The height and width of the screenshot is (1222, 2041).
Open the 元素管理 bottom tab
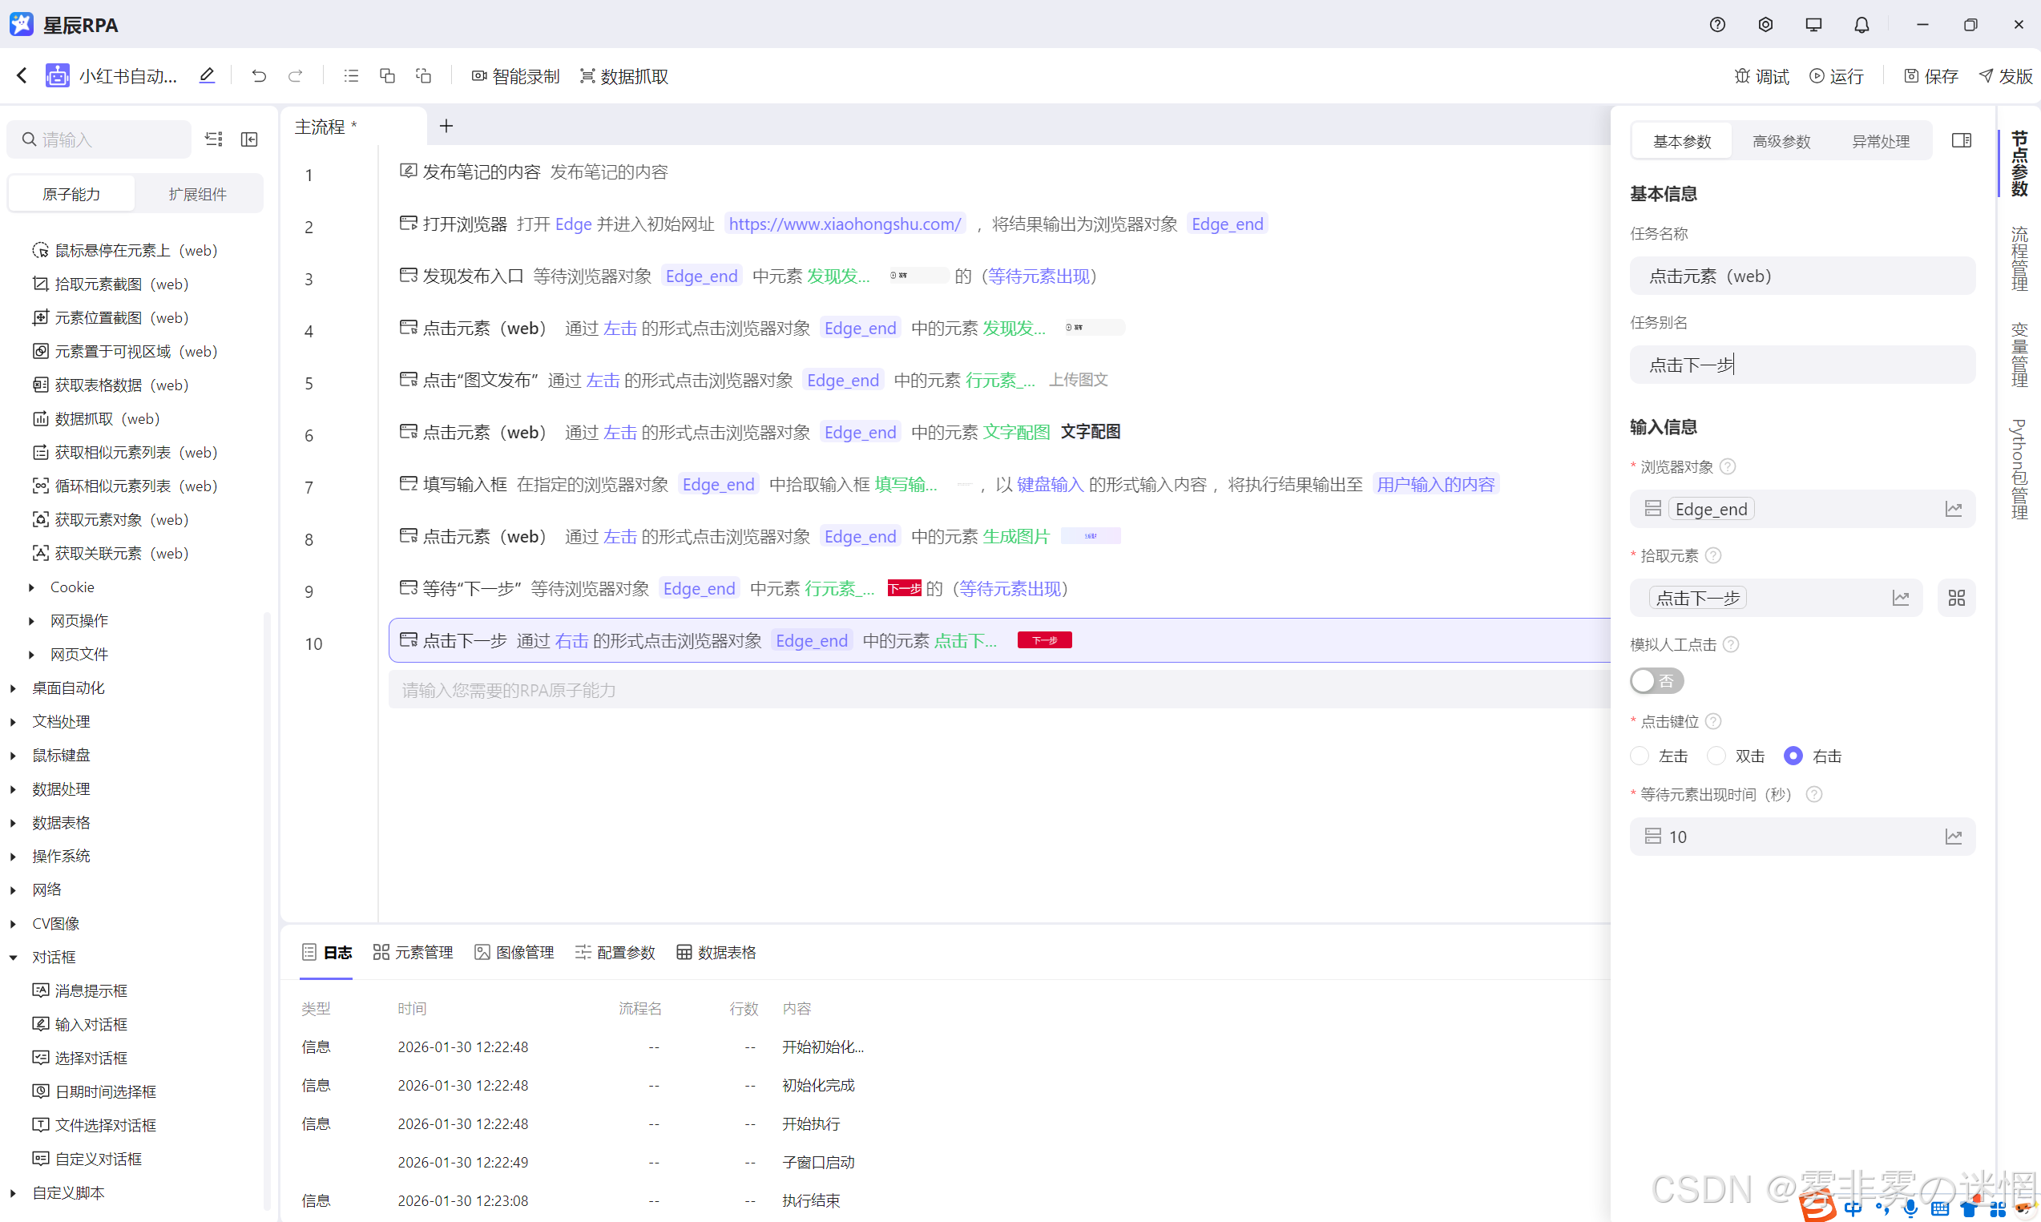tap(413, 953)
